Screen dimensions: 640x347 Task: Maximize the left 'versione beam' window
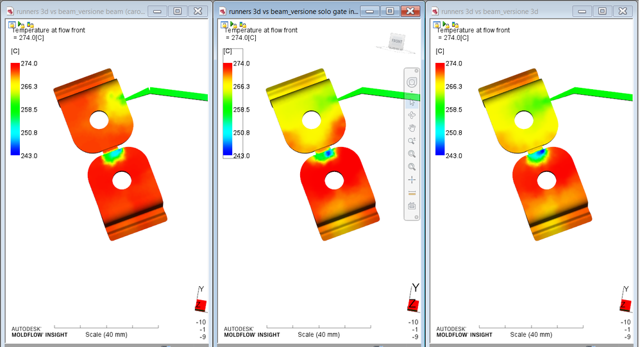pyautogui.click(x=178, y=12)
